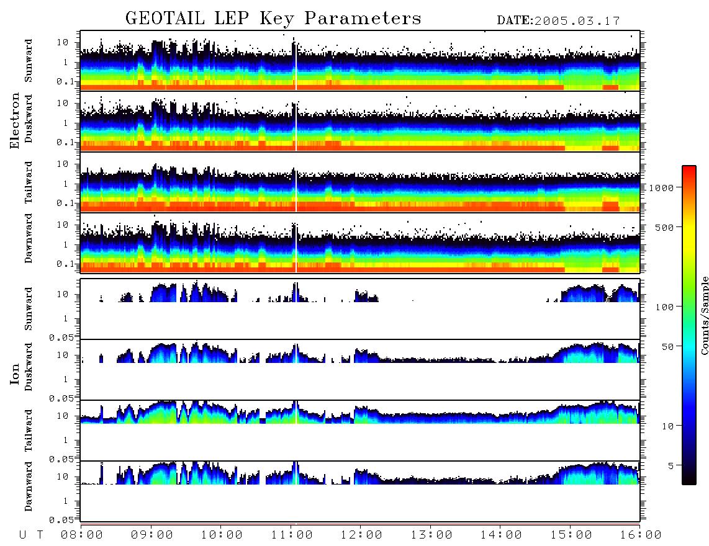This screenshot has width=709, height=546.
Task: Click the 08:00 time tick label
Action: click(x=82, y=535)
